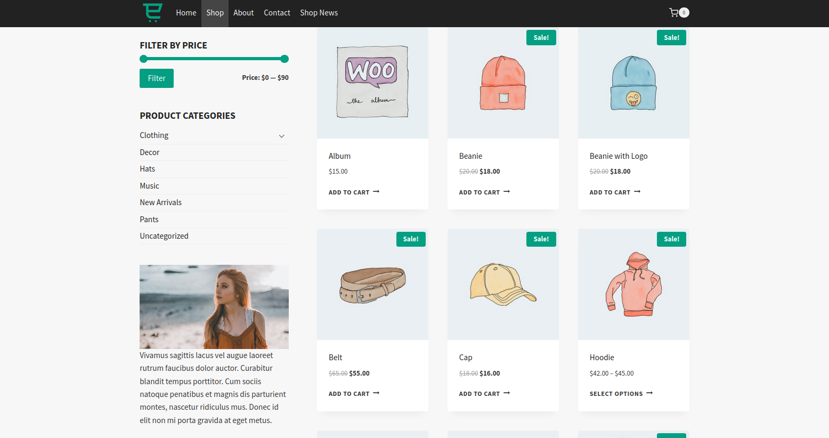Click the Album product title

(339, 156)
